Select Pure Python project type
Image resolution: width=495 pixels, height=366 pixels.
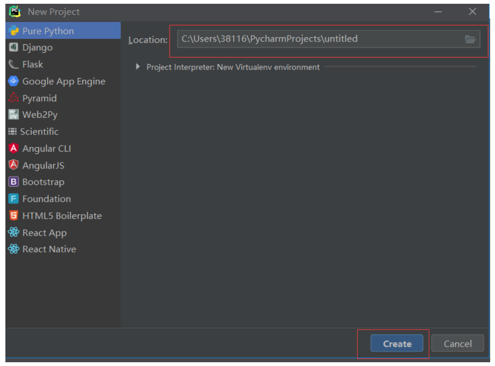(63, 31)
